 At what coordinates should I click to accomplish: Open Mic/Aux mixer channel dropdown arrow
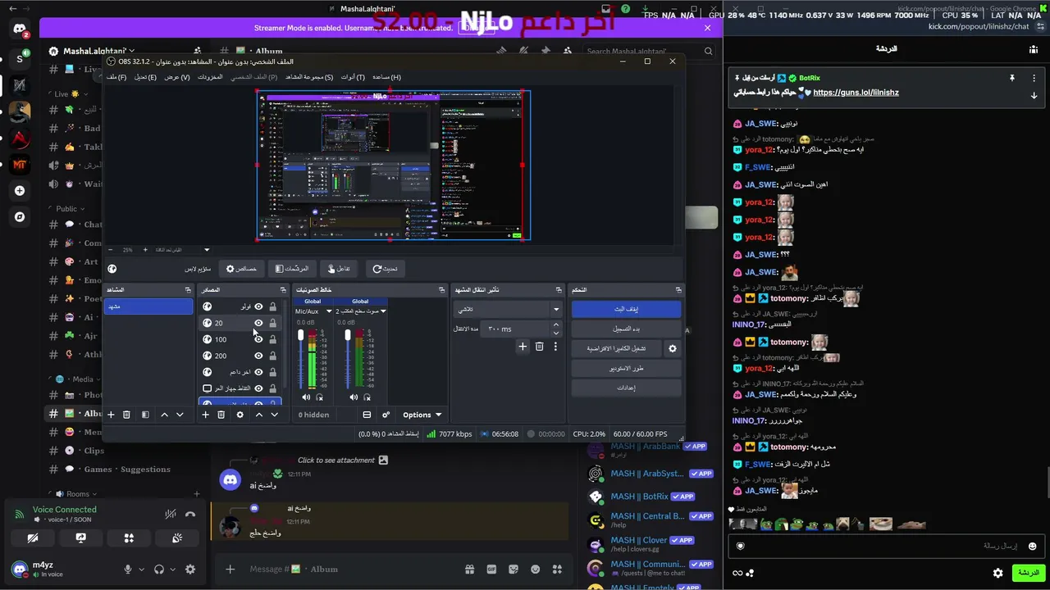[329, 311]
